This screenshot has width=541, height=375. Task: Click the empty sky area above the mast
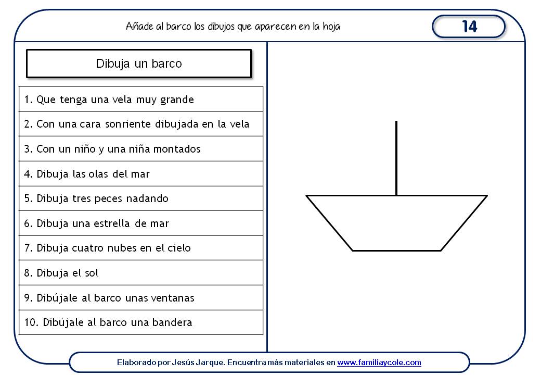[x=396, y=83]
